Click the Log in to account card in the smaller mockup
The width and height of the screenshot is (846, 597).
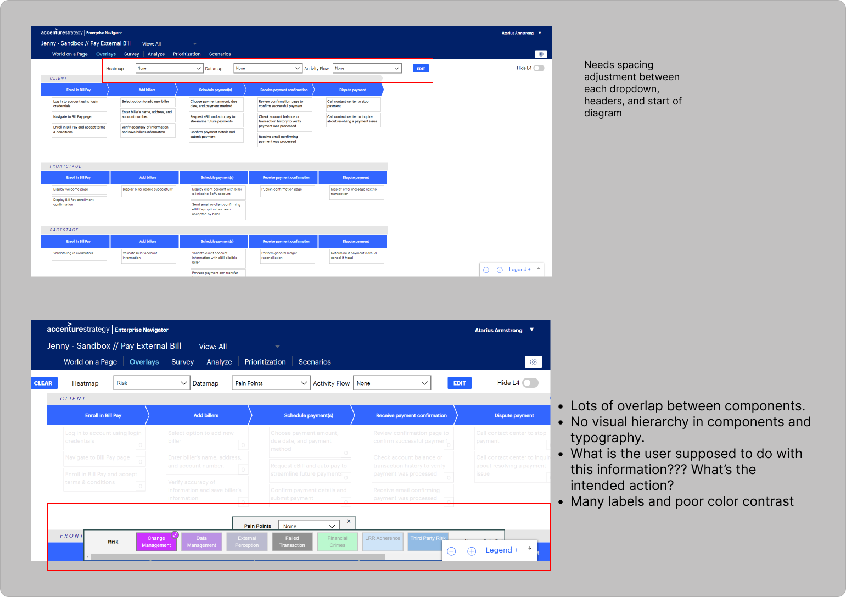tap(80, 104)
